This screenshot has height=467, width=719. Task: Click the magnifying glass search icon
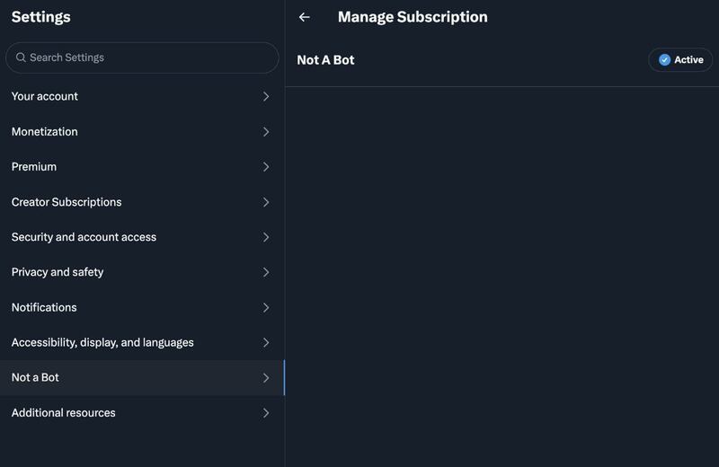(x=21, y=57)
